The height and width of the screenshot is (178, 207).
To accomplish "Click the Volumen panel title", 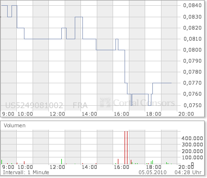I will coord(15,125).
